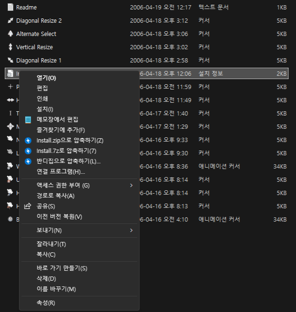Click the Diagonal Resize 1 cursor icon

[x=10, y=61]
